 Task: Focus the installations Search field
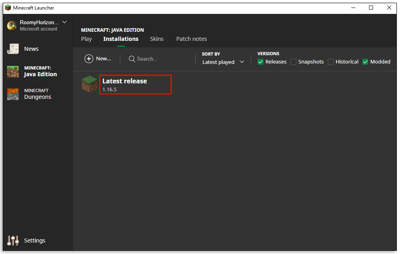pyautogui.click(x=161, y=59)
